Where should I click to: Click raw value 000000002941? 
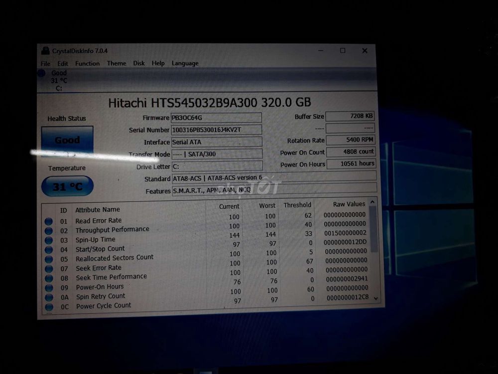(x=347, y=279)
